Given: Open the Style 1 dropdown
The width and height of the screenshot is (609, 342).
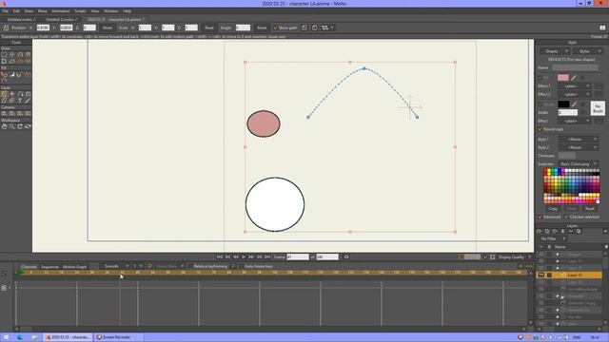Looking at the screenshot, I should 578,140.
